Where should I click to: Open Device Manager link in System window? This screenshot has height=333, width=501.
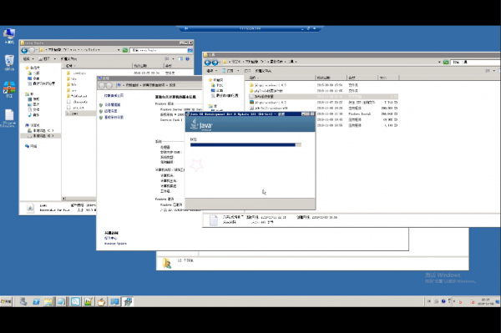pyautogui.click(x=113, y=104)
